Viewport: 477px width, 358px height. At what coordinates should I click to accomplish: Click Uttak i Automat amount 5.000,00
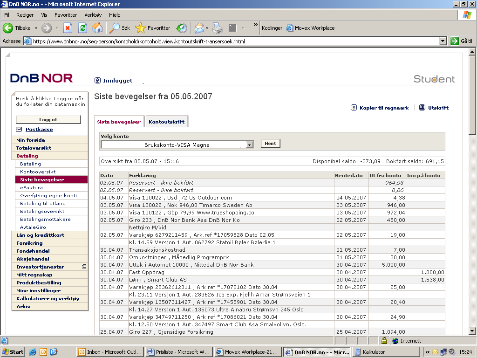[x=393, y=265]
